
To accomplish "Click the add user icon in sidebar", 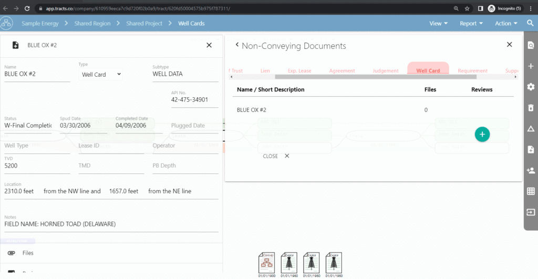I will click(531, 170).
